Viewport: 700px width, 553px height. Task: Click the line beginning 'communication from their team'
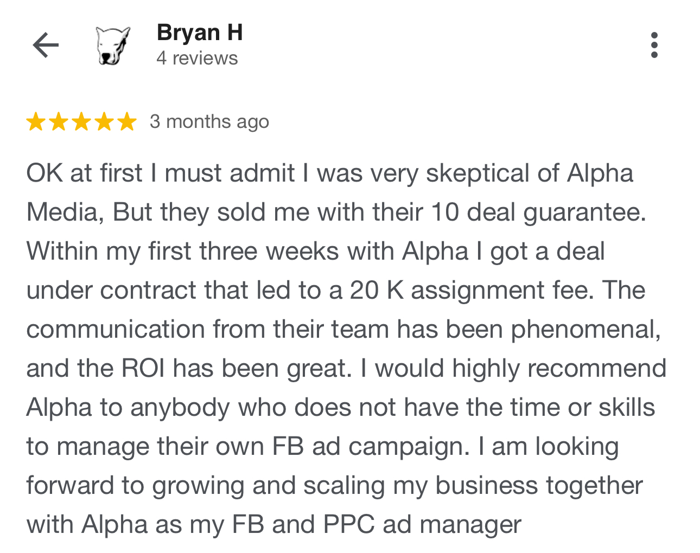[344, 330]
